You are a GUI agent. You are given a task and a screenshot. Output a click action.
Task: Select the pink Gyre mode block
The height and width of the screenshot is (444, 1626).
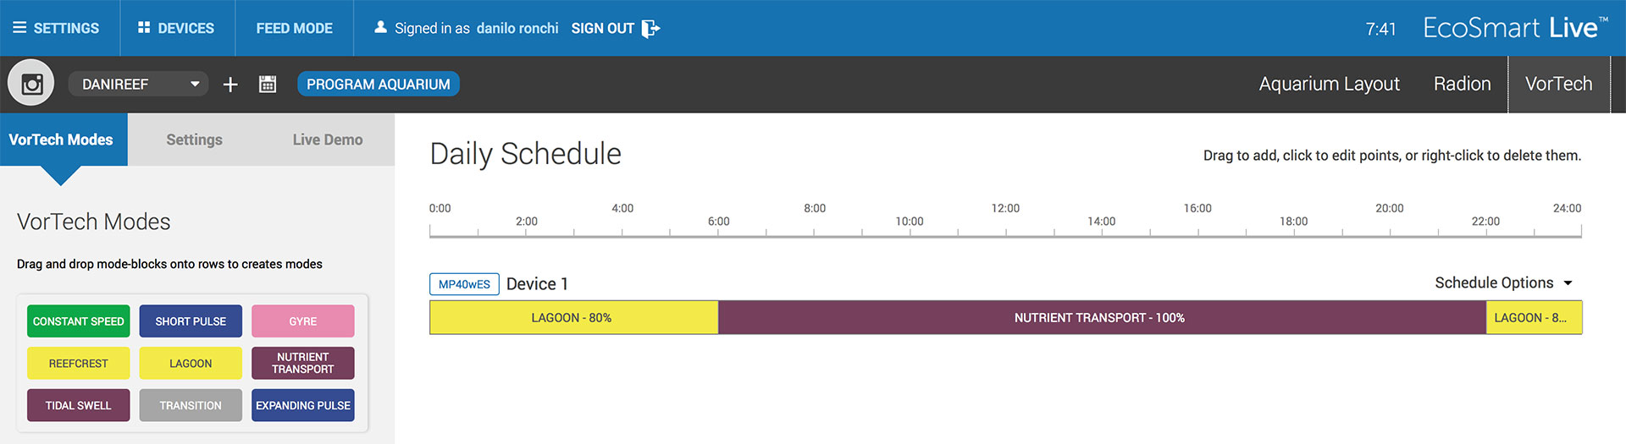pyautogui.click(x=302, y=321)
